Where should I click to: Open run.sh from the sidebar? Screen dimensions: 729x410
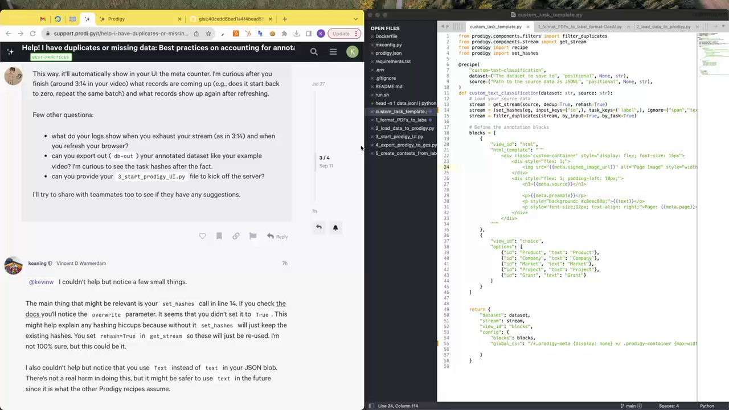tap(382, 95)
